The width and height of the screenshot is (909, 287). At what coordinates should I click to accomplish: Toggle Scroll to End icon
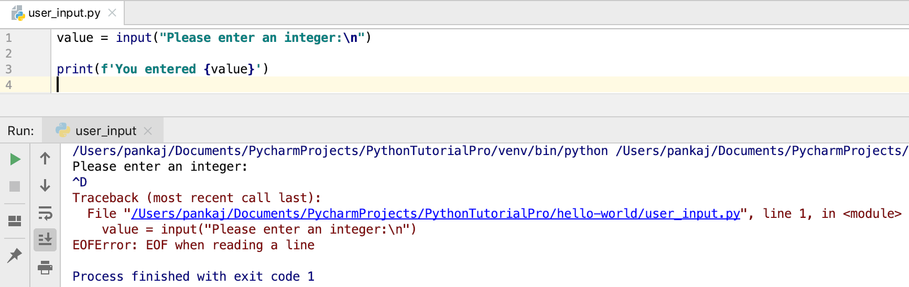point(45,239)
